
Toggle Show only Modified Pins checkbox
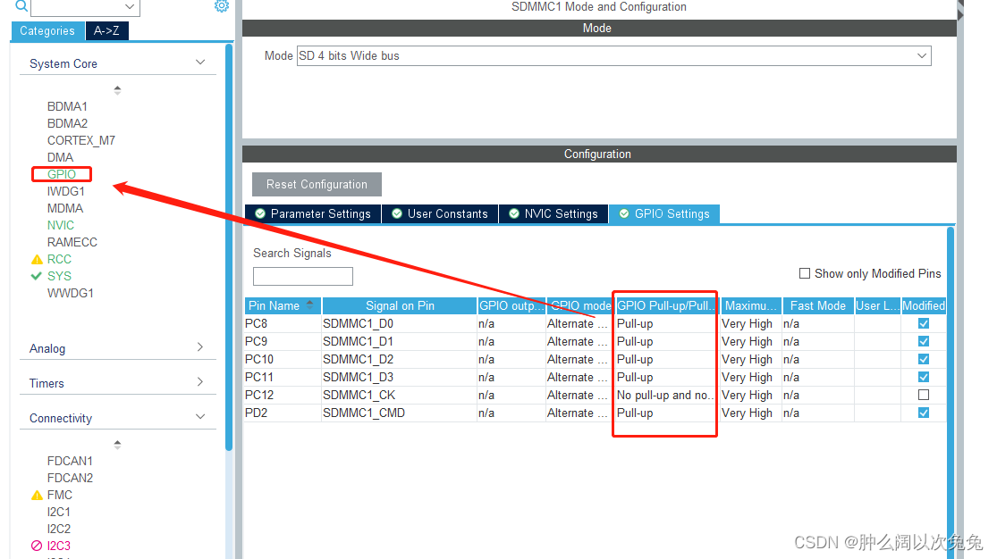(805, 273)
